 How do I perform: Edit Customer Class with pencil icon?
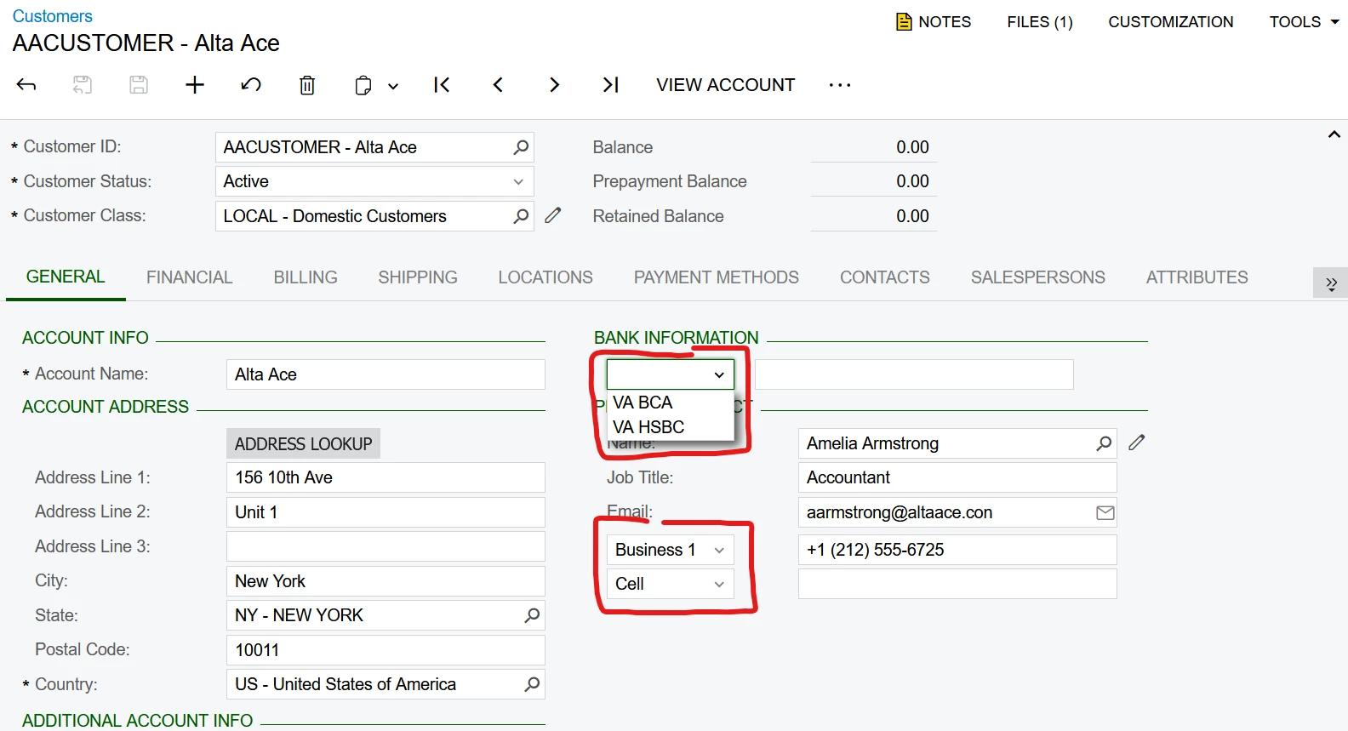coord(553,215)
